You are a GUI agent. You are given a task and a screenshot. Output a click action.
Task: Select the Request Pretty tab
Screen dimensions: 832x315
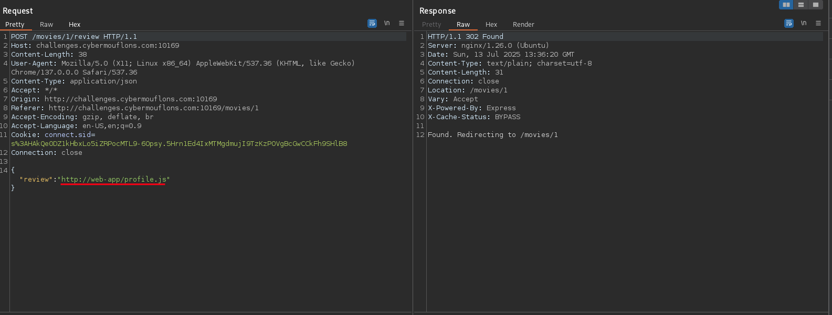[x=15, y=25]
